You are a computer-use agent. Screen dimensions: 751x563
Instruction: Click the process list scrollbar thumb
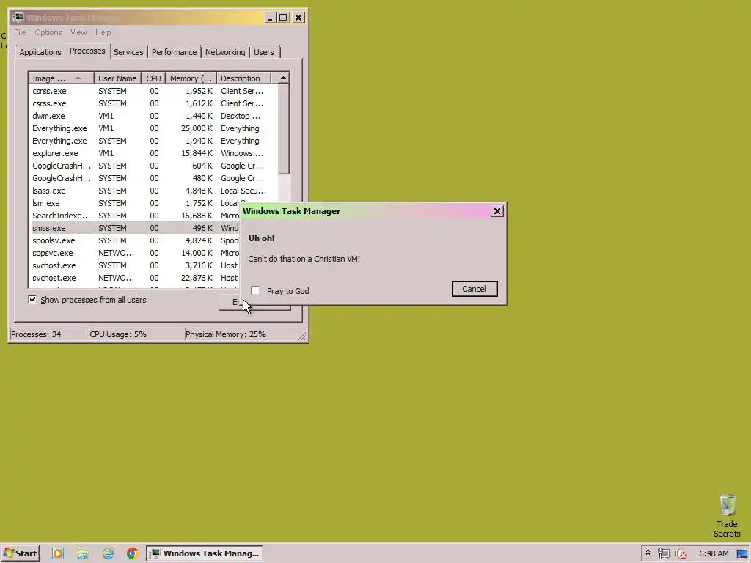284,129
